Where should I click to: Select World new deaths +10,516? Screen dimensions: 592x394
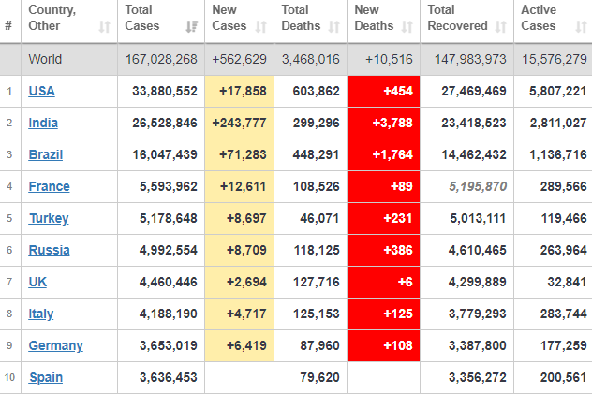coord(389,59)
